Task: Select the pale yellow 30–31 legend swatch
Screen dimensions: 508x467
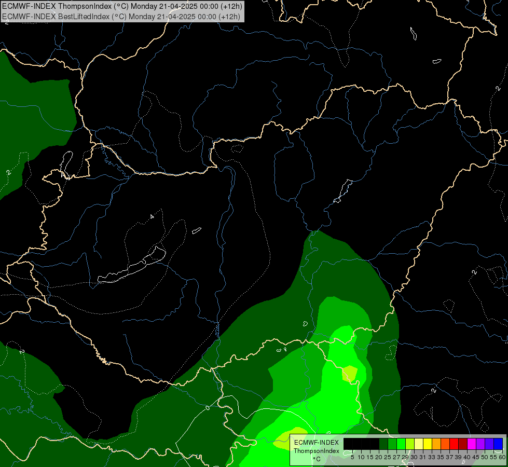Action: 419,444
